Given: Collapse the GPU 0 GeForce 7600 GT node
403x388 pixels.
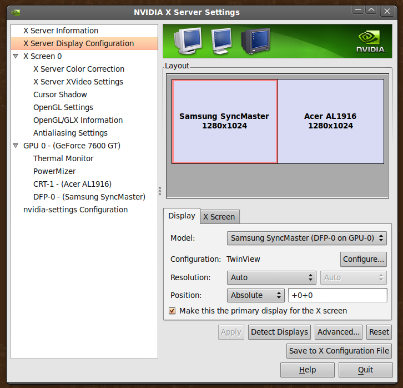Looking at the screenshot, I should tap(16, 146).
